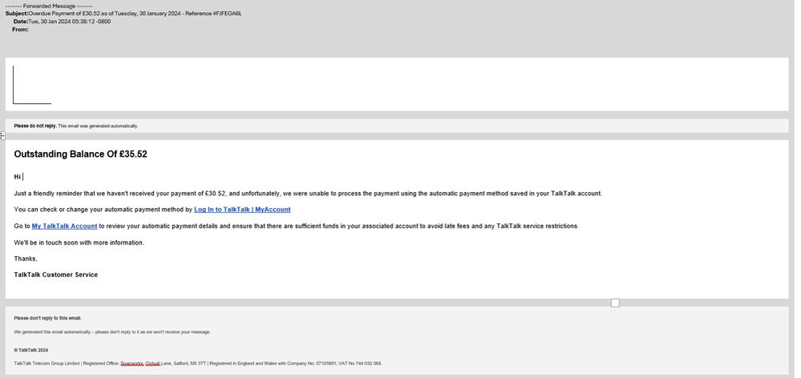Click the 'We generated this email automatically' text
Viewport: 801px width, 378px height.
(112, 332)
